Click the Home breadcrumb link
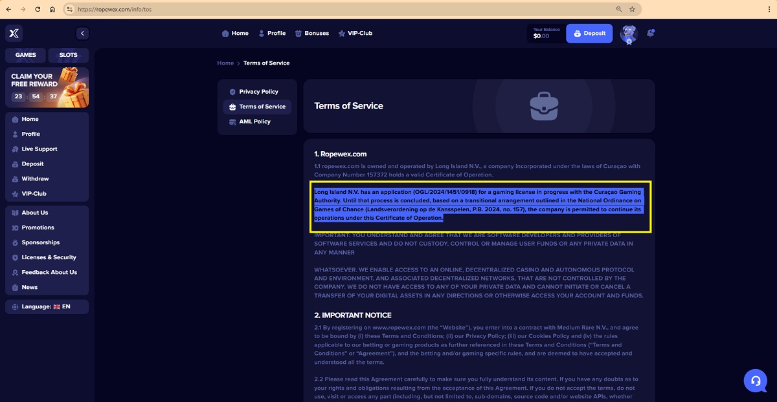Screen dimensions: 777x402 click(225, 63)
